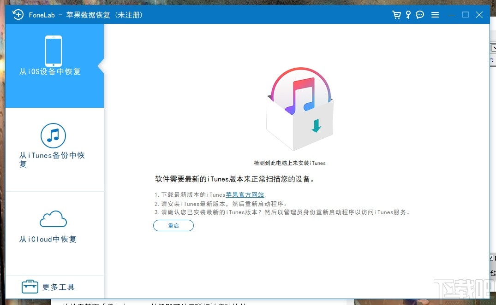Click the music note icon for iTunes backup recovery
The height and width of the screenshot is (305, 496).
54,135
